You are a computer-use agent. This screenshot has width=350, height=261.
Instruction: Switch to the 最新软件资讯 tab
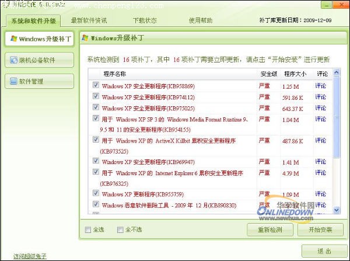pos(89,20)
